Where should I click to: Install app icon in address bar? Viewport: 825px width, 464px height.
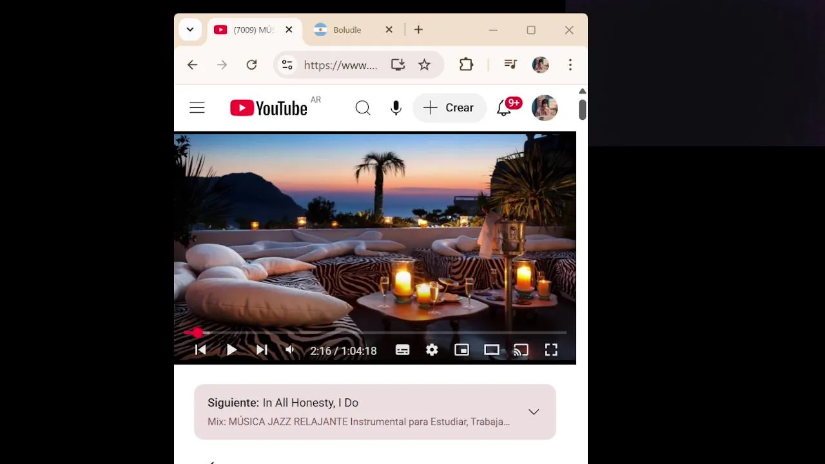(x=398, y=65)
